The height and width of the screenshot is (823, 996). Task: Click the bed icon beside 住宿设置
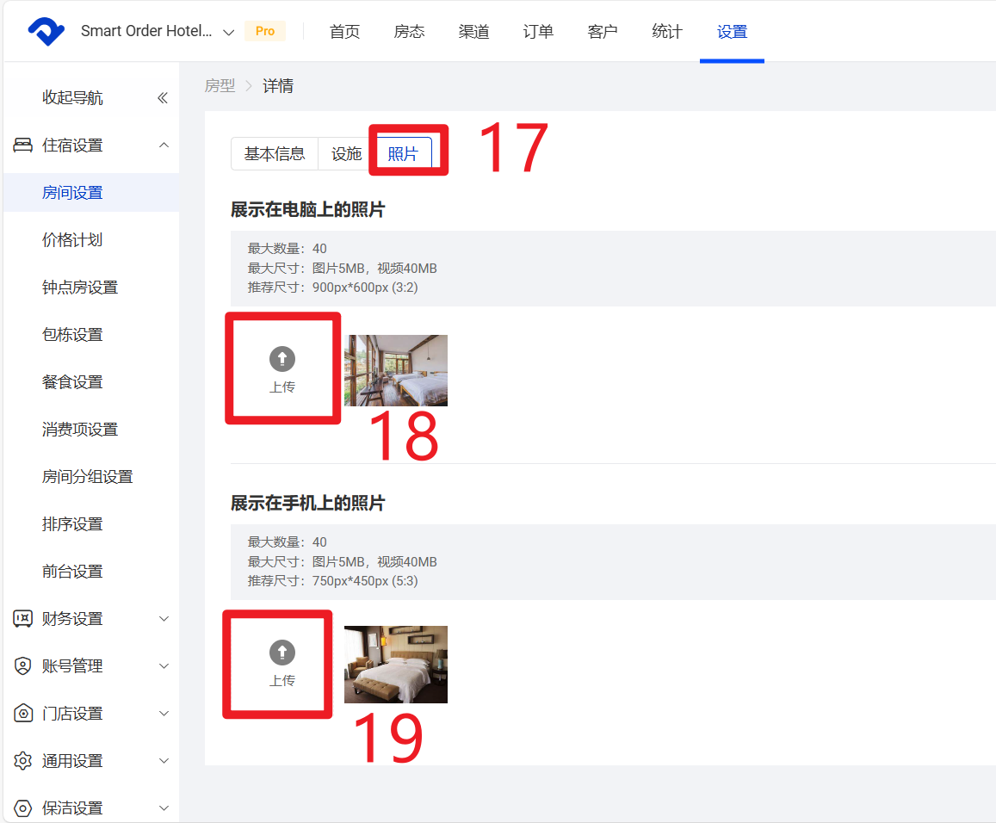pyautogui.click(x=23, y=145)
